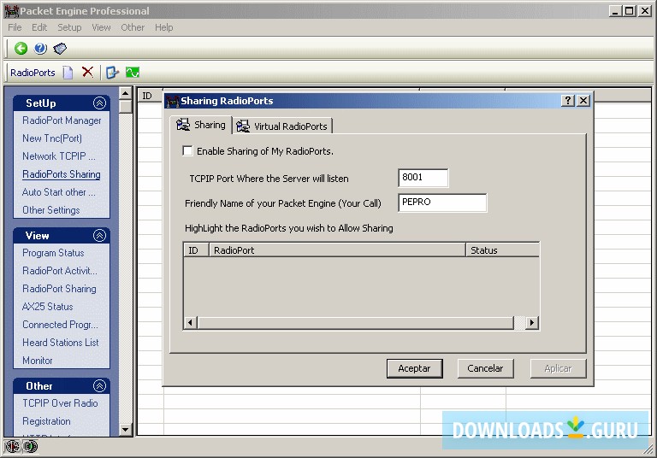This screenshot has width=657, height=458.
Task: Open the blue help question icon
Action: click(40, 49)
